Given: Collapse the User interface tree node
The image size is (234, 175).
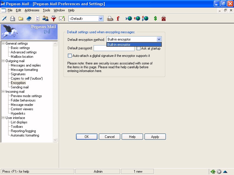Looking at the screenshot, I should coord(3,118).
